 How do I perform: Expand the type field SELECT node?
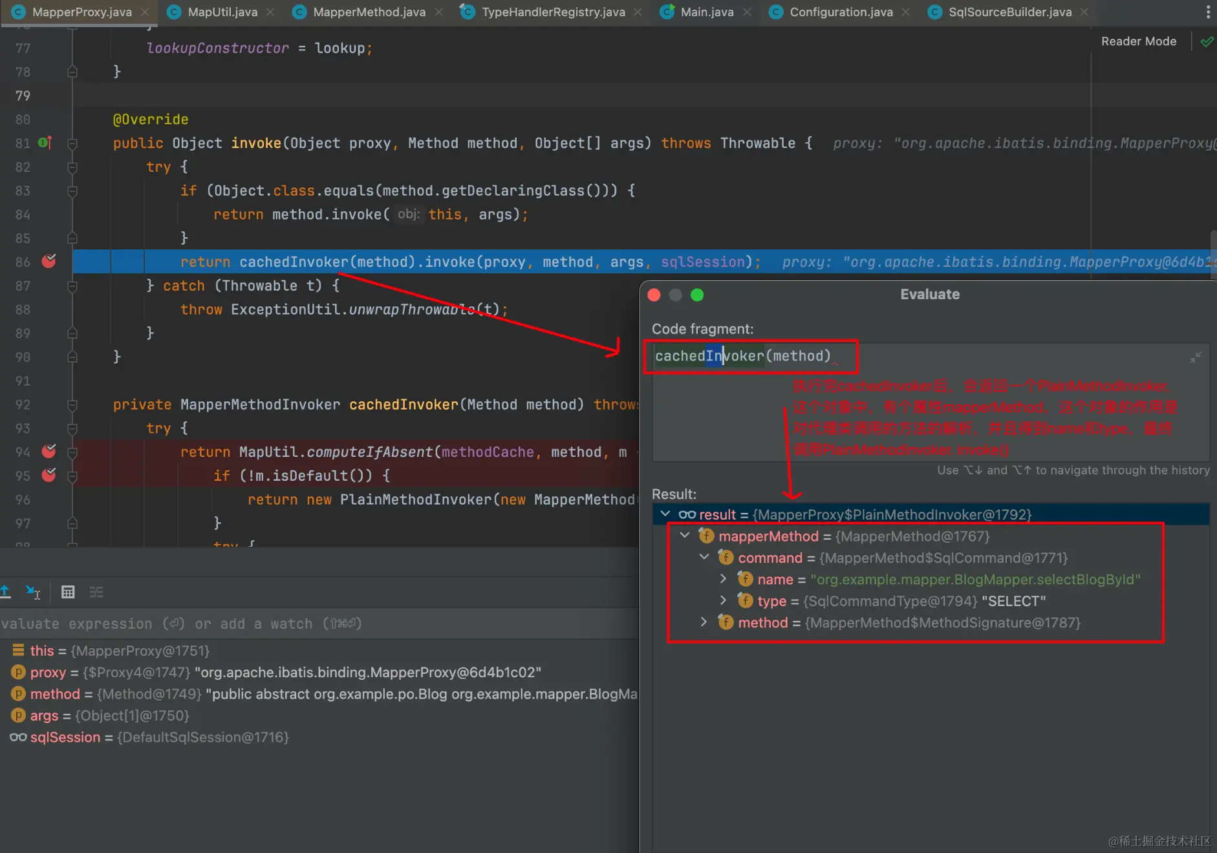point(724,600)
